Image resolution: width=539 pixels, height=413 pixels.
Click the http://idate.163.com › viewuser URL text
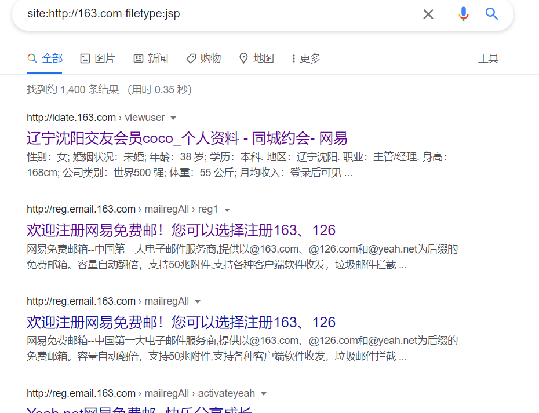pos(96,118)
